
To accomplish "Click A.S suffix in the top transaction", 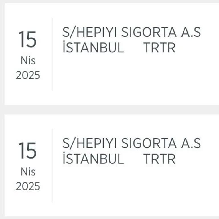I will tap(191, 33).
